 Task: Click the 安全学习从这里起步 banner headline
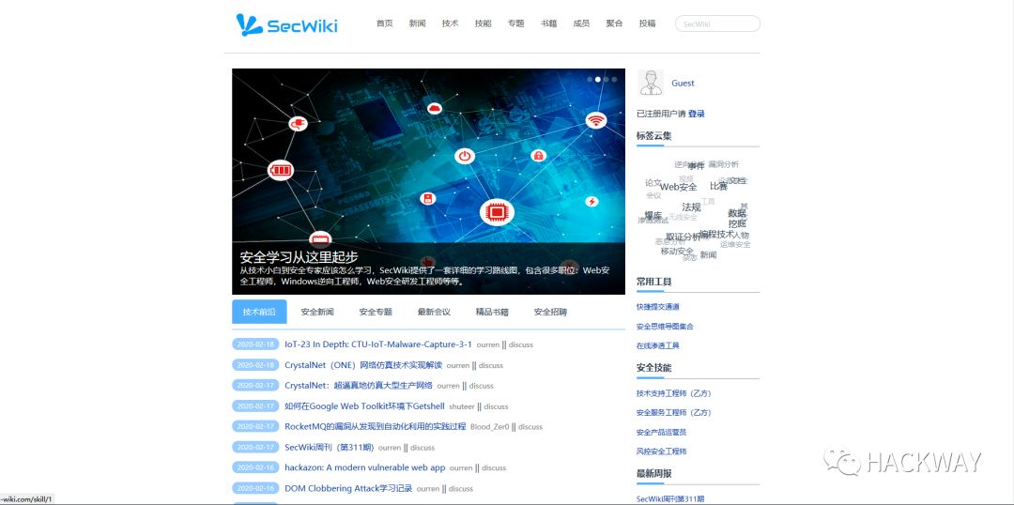coord(299,256)
